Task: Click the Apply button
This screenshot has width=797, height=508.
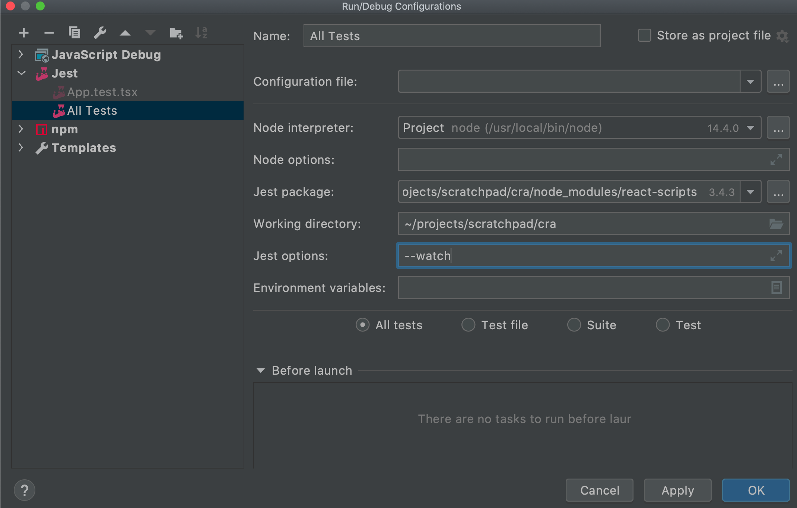Action: coord(677,490)
